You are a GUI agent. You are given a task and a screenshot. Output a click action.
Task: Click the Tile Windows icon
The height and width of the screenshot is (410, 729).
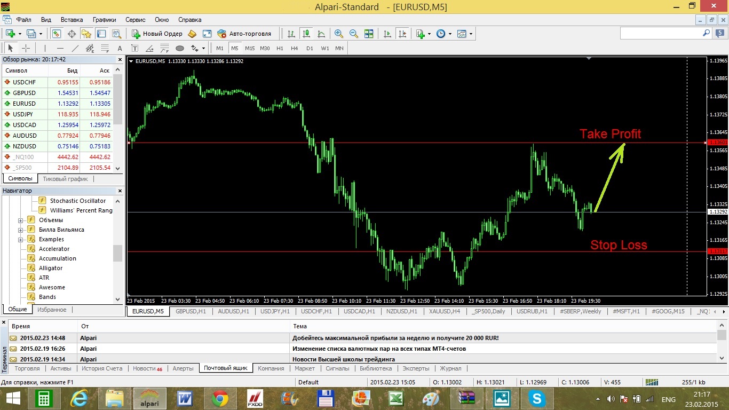coord(369,34)
